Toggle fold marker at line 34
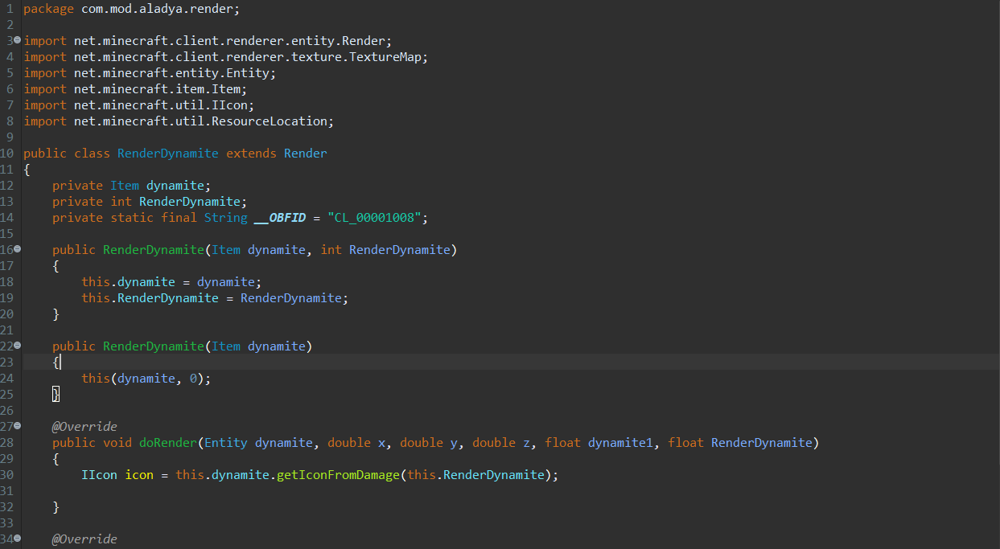Screen dimensions: 1000x549 pos(17,539)
